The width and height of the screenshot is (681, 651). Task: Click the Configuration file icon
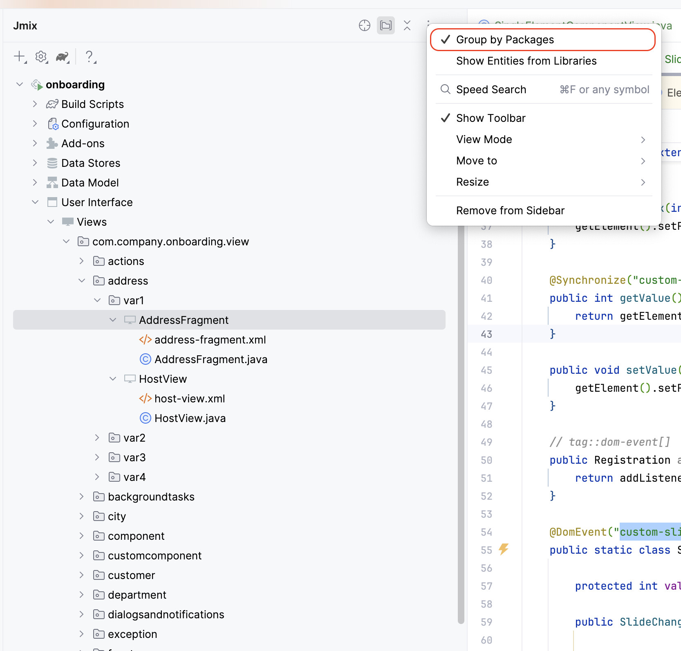(53, 124)
